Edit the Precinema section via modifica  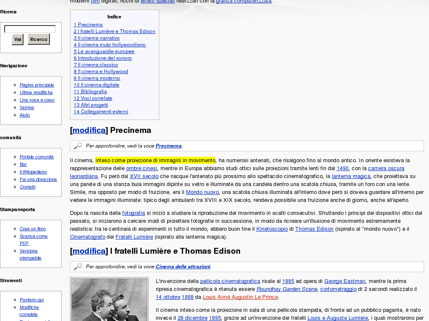click(89, 130)
